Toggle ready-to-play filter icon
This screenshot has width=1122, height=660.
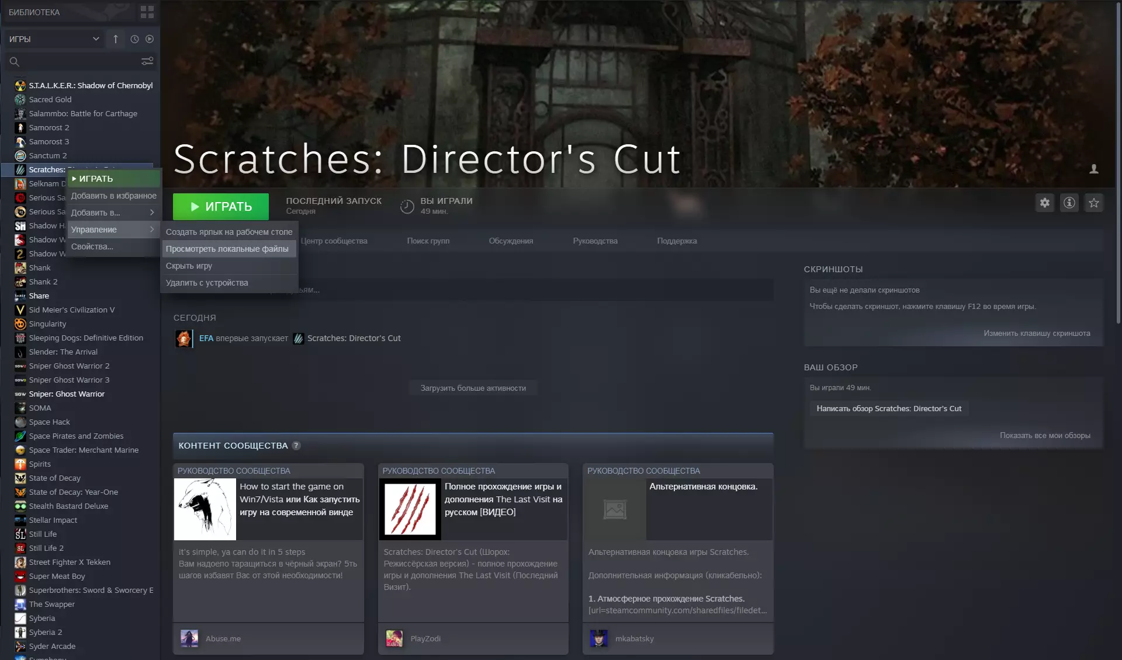[x=150, y=39]
